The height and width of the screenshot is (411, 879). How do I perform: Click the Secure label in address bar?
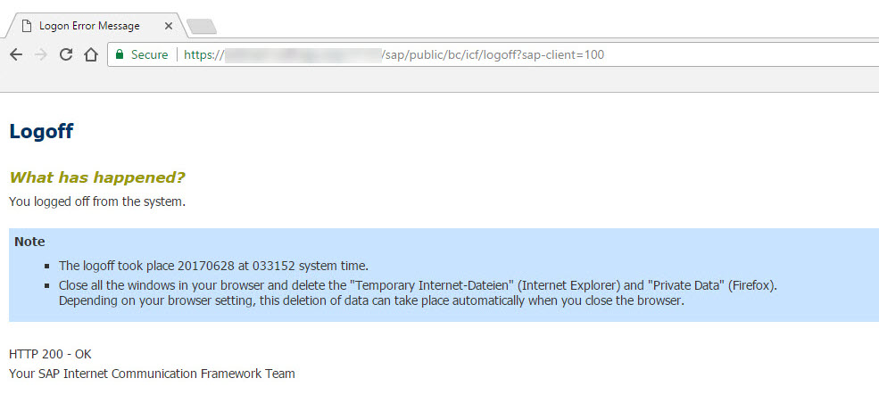(x=149, y=54)
